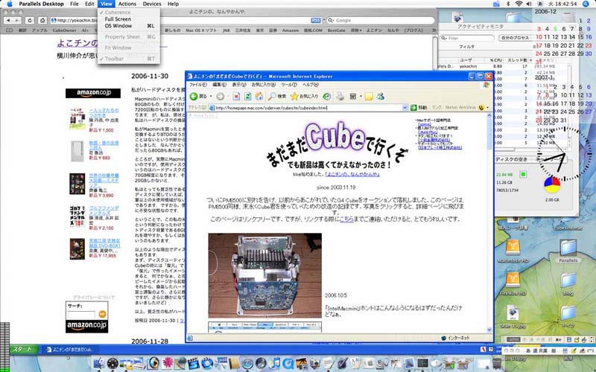
Task: Click the IE Back arrow button
Action: click(194, 97)
